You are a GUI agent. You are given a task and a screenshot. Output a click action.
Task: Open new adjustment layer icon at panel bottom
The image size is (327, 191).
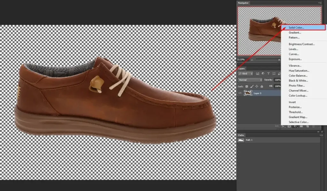click(295, 127)
